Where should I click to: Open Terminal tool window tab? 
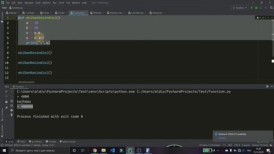coord(51,142)
